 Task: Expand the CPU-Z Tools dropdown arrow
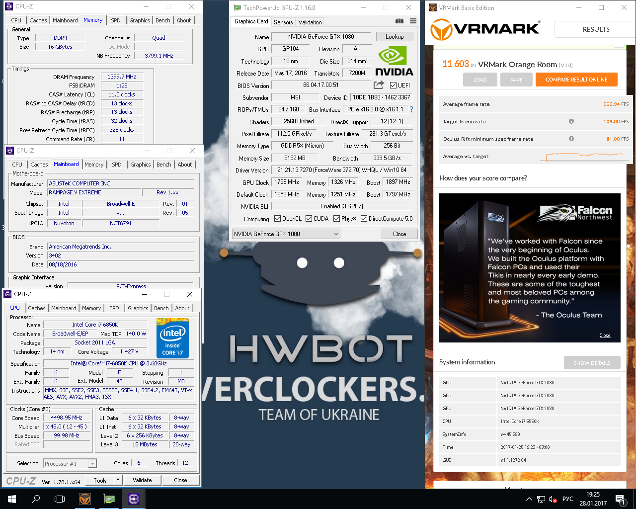click(x=118, y=480)
